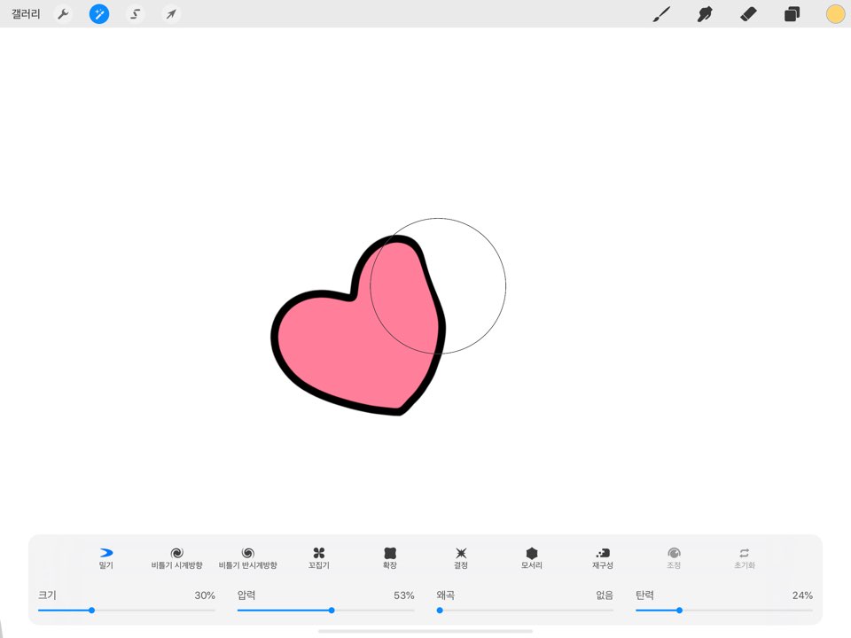Activate the Selection S-shaped tool
851x638 pixels.
coord(135,14)
